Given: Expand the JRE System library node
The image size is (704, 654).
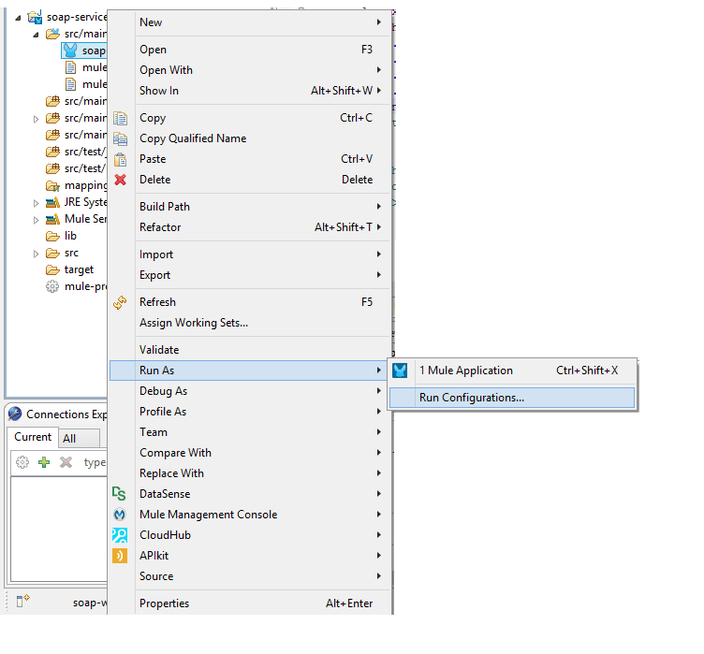Looking at the screenshot, I should point(36,203).
